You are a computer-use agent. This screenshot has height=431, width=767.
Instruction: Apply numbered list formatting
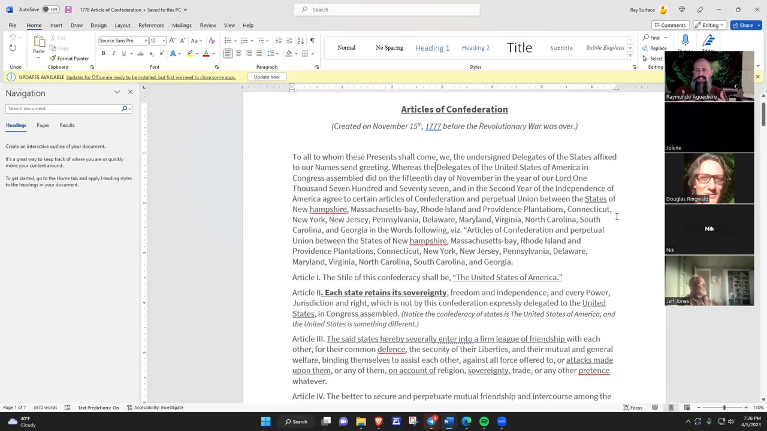(244, 41)
